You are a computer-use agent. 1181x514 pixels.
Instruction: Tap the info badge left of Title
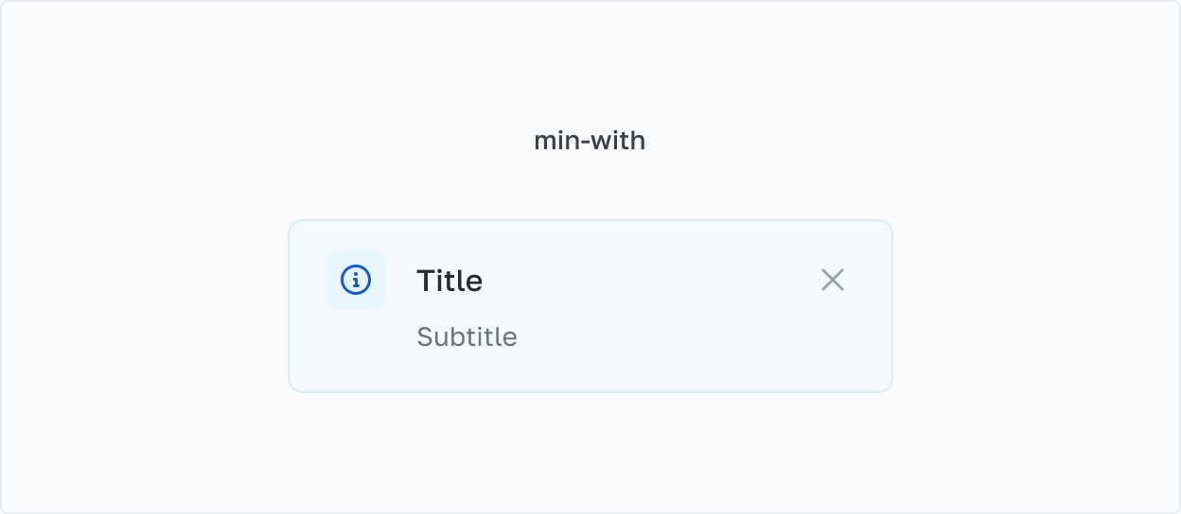pos(356,280)
